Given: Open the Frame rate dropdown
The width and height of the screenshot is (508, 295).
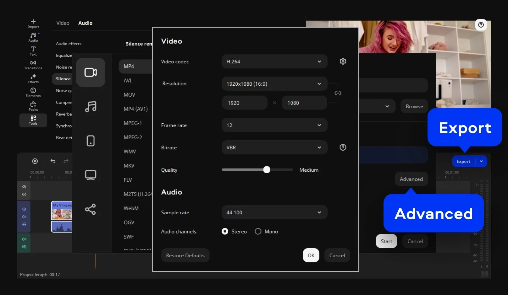Looking at the screenshot, I should [x=274, y=125].
